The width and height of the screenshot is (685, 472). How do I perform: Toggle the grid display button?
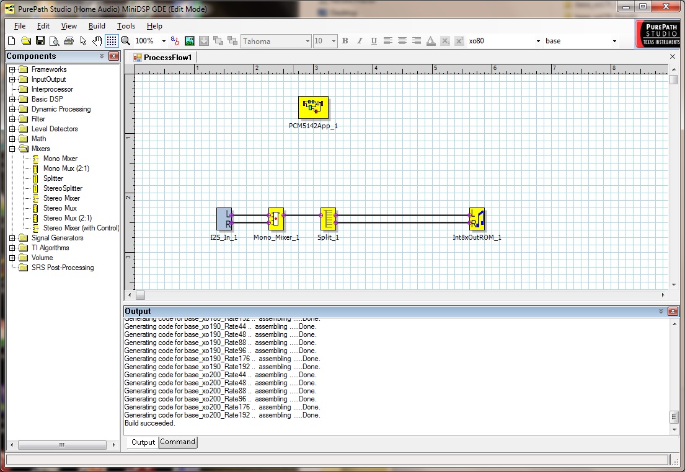pyautogui.click(x=112, y=41)
